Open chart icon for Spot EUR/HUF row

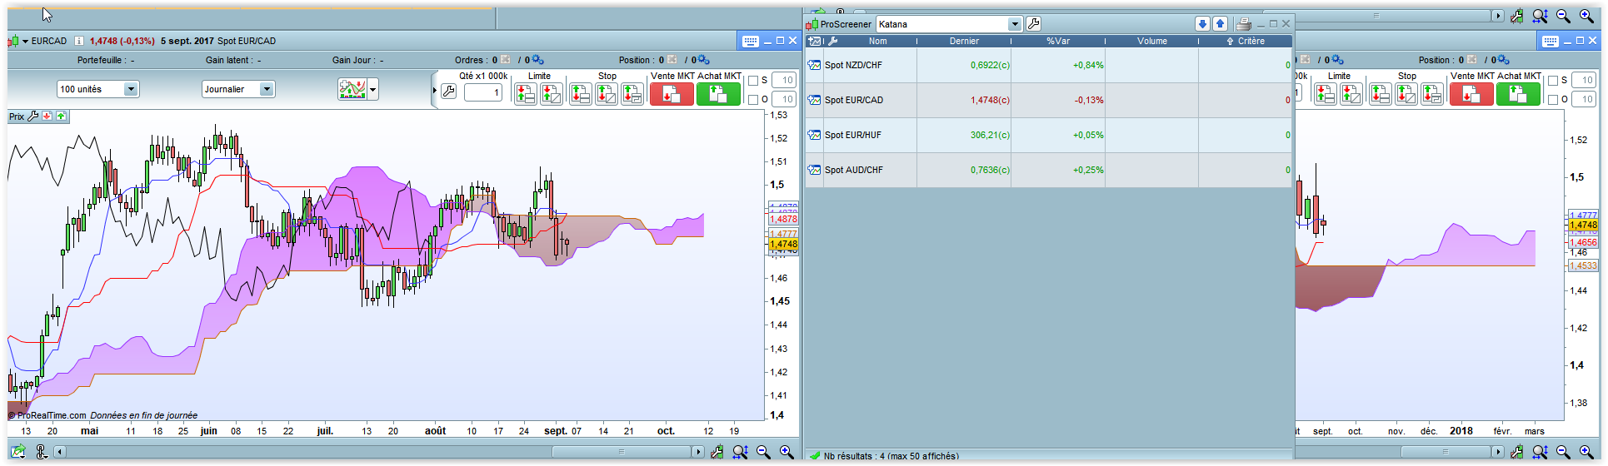(x=814, y=135)
